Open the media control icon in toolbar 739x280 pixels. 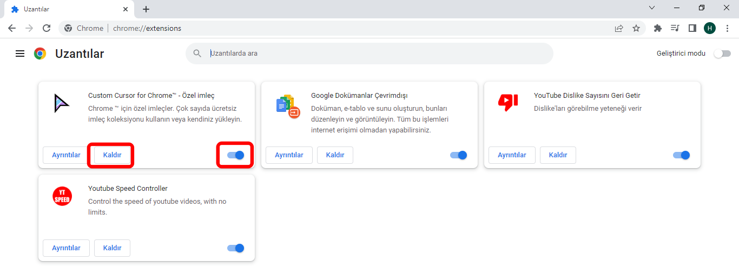coord(675,28)
